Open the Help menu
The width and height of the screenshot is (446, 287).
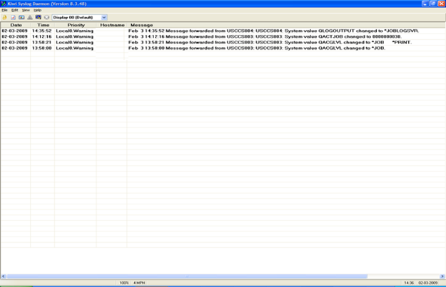[x=38, y=10]
